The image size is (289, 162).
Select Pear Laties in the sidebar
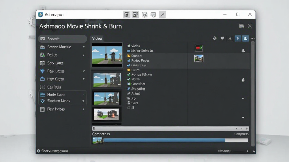point(62,71)
